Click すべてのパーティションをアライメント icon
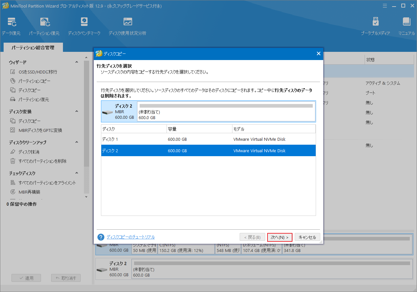This screenshot has height=292, width=417. point(13,183)
